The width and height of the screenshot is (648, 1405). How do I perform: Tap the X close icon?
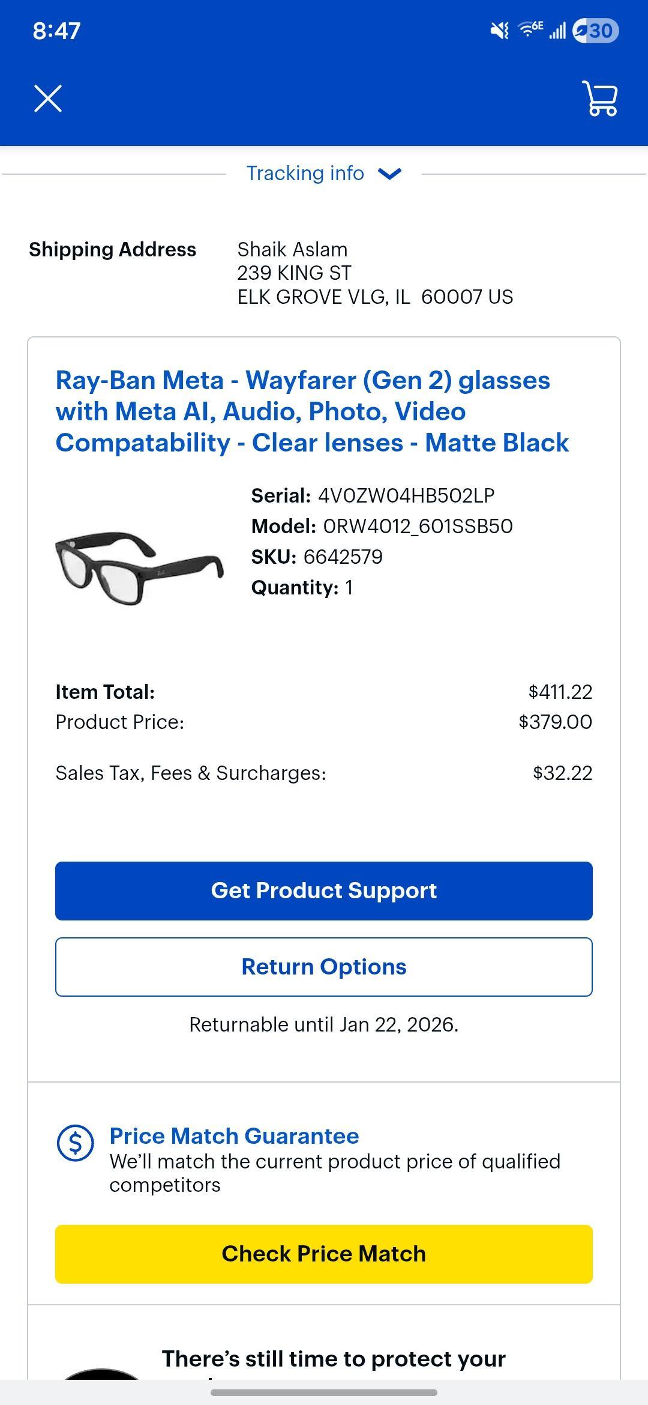pos(48,98)
